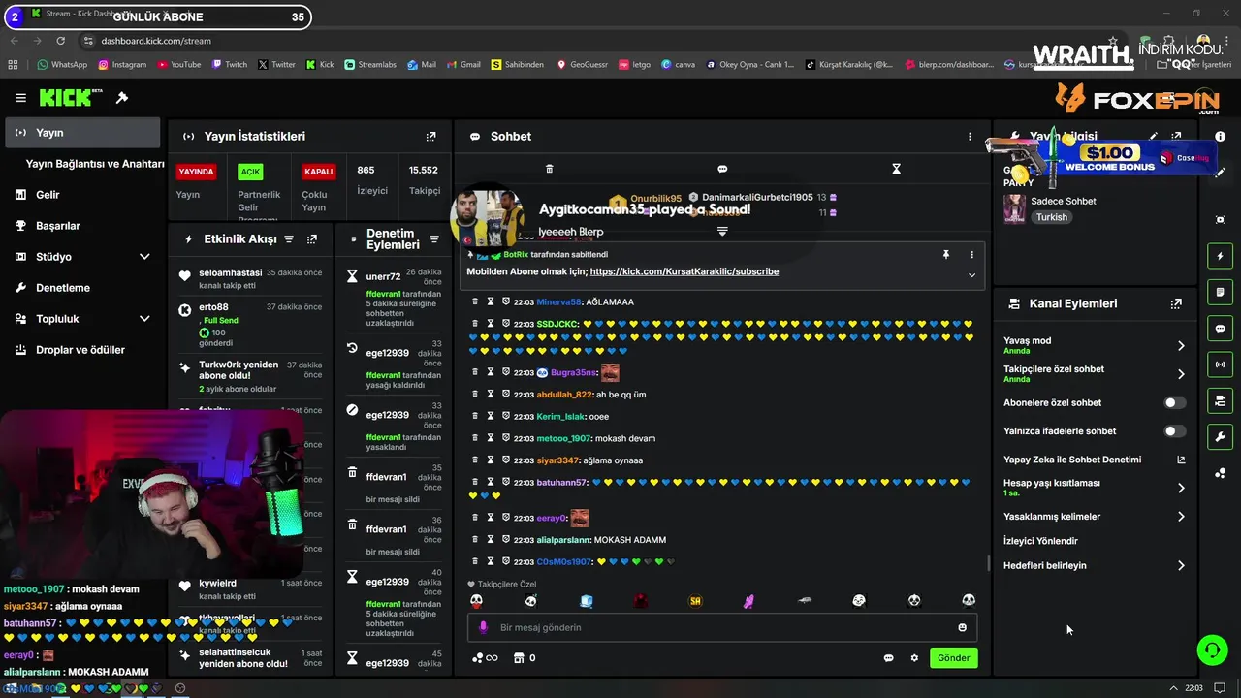
Task: Pop out the Kanal Eylemleri panel
Action: coord(1176,303)
